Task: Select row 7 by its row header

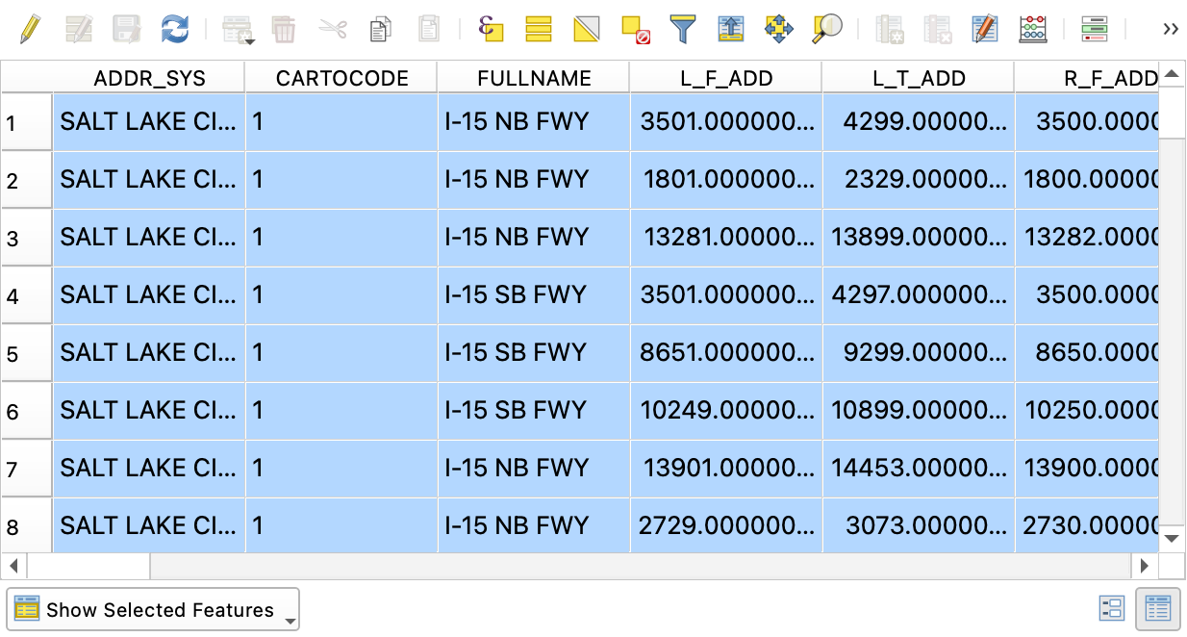Action: tap(26, 469)
